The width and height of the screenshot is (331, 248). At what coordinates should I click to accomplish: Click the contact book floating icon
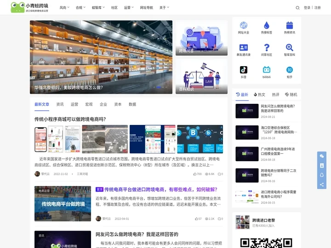tap(322, 165)
